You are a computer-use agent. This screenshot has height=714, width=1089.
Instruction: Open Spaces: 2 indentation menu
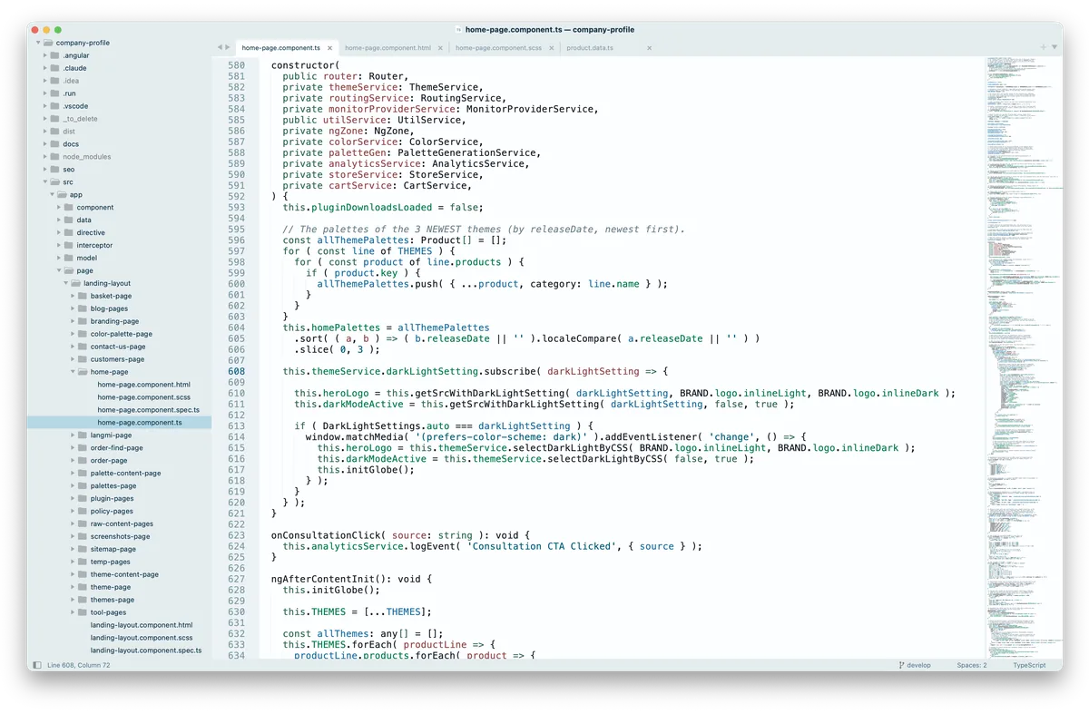click(x=972, y=665)
